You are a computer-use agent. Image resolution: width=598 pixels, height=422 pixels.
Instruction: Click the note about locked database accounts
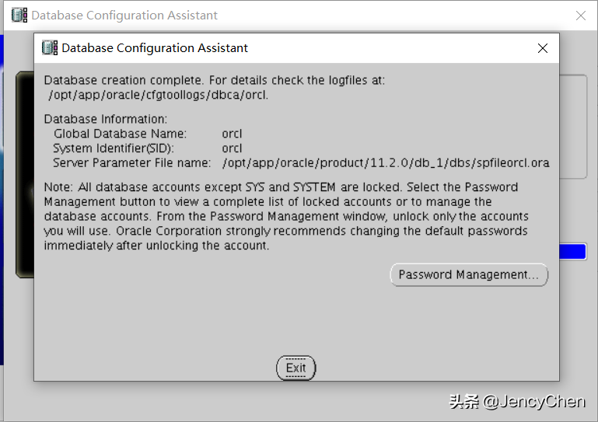[285, 217]
